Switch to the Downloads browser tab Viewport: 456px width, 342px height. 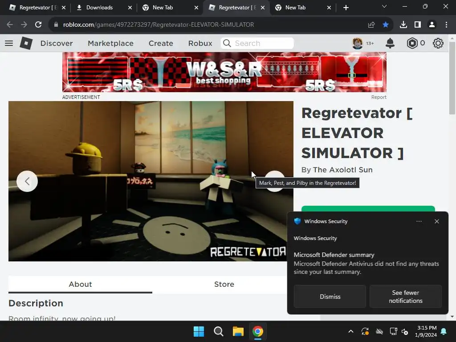tap(99, 8)
